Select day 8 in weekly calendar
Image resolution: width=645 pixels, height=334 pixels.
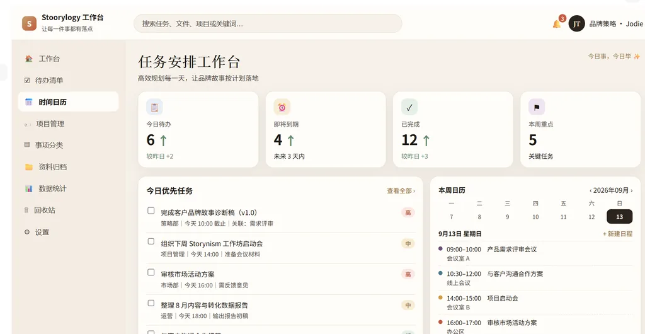479,217
